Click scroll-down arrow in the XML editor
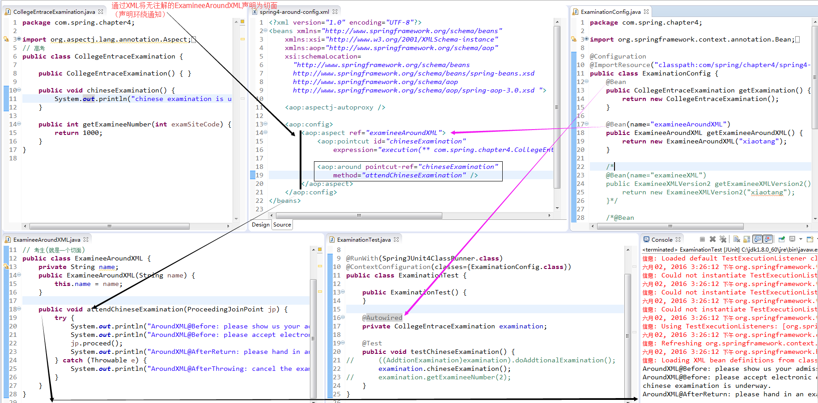Viewport: 818px width, 403px height. point(557,208)
